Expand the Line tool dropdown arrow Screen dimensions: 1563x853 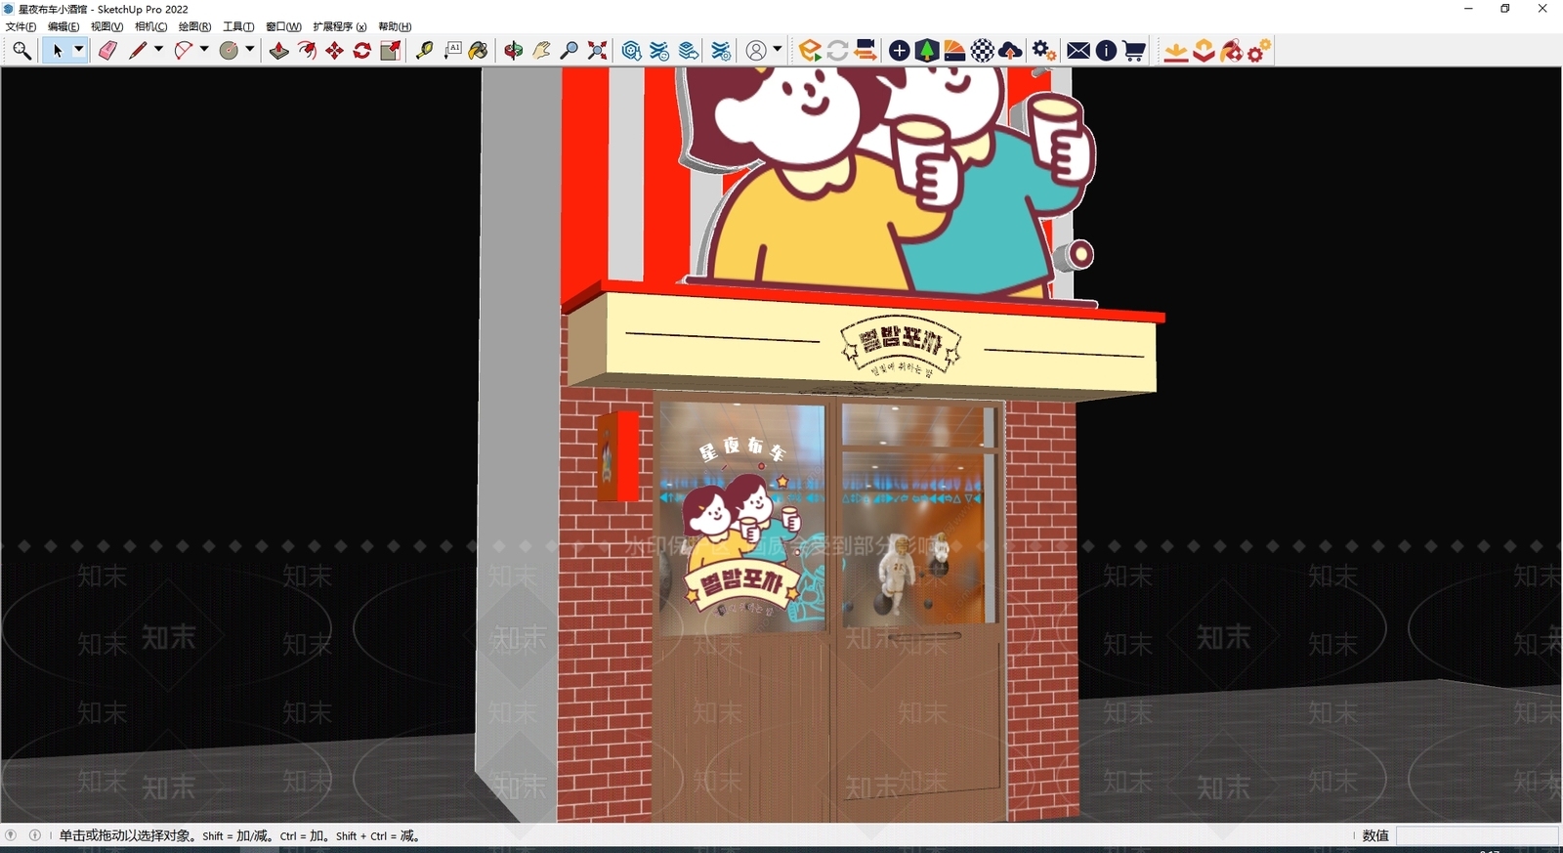(158, 50)
